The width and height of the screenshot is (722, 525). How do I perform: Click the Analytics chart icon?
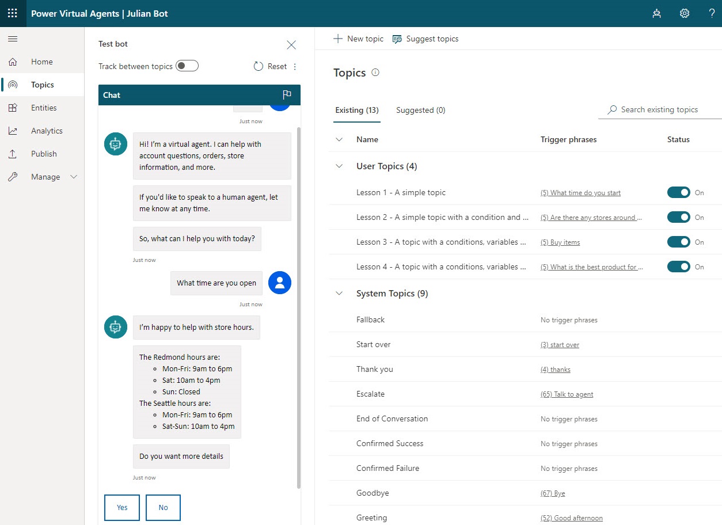pos(13,131)
